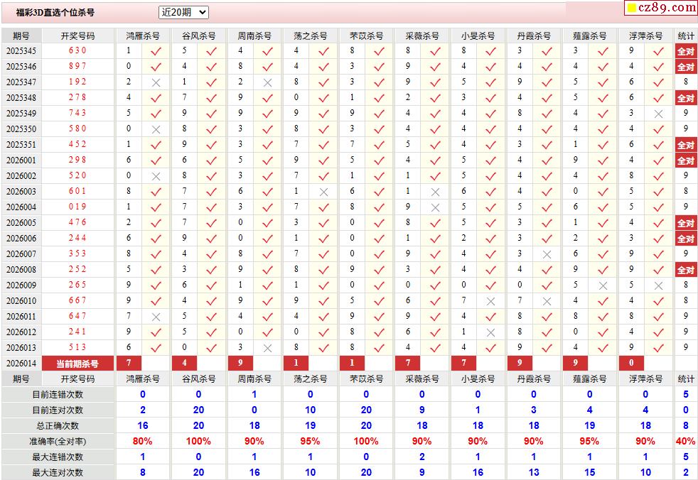Click the 40% accuracy value in 统计 column
Screen dimensions: 698x480
tap(685, 442)
